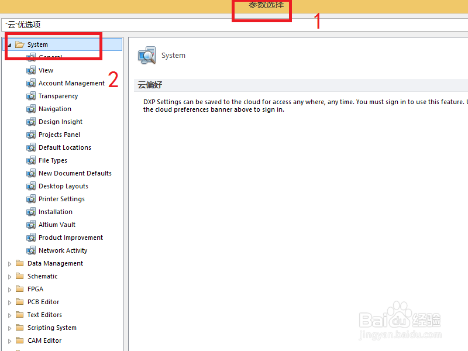Click the Product Improvement page icon
Image resolution: width=468 pixels, height=351 pixels.
[x=31, y=238]
